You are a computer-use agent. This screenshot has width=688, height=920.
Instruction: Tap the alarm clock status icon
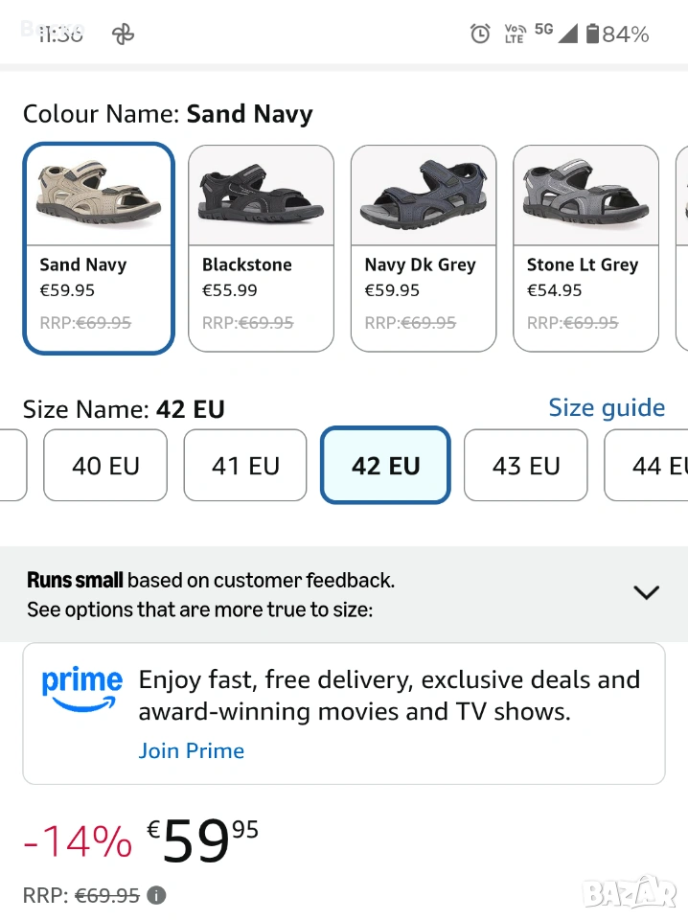(x=480, y=34)
